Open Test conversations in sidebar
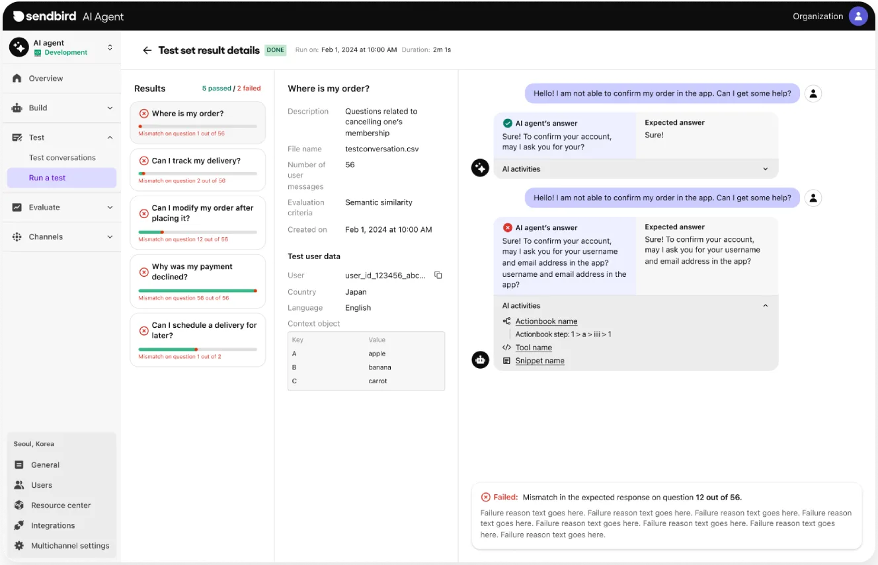This screenshot has height=565, width=878. (x=62, y=157)
